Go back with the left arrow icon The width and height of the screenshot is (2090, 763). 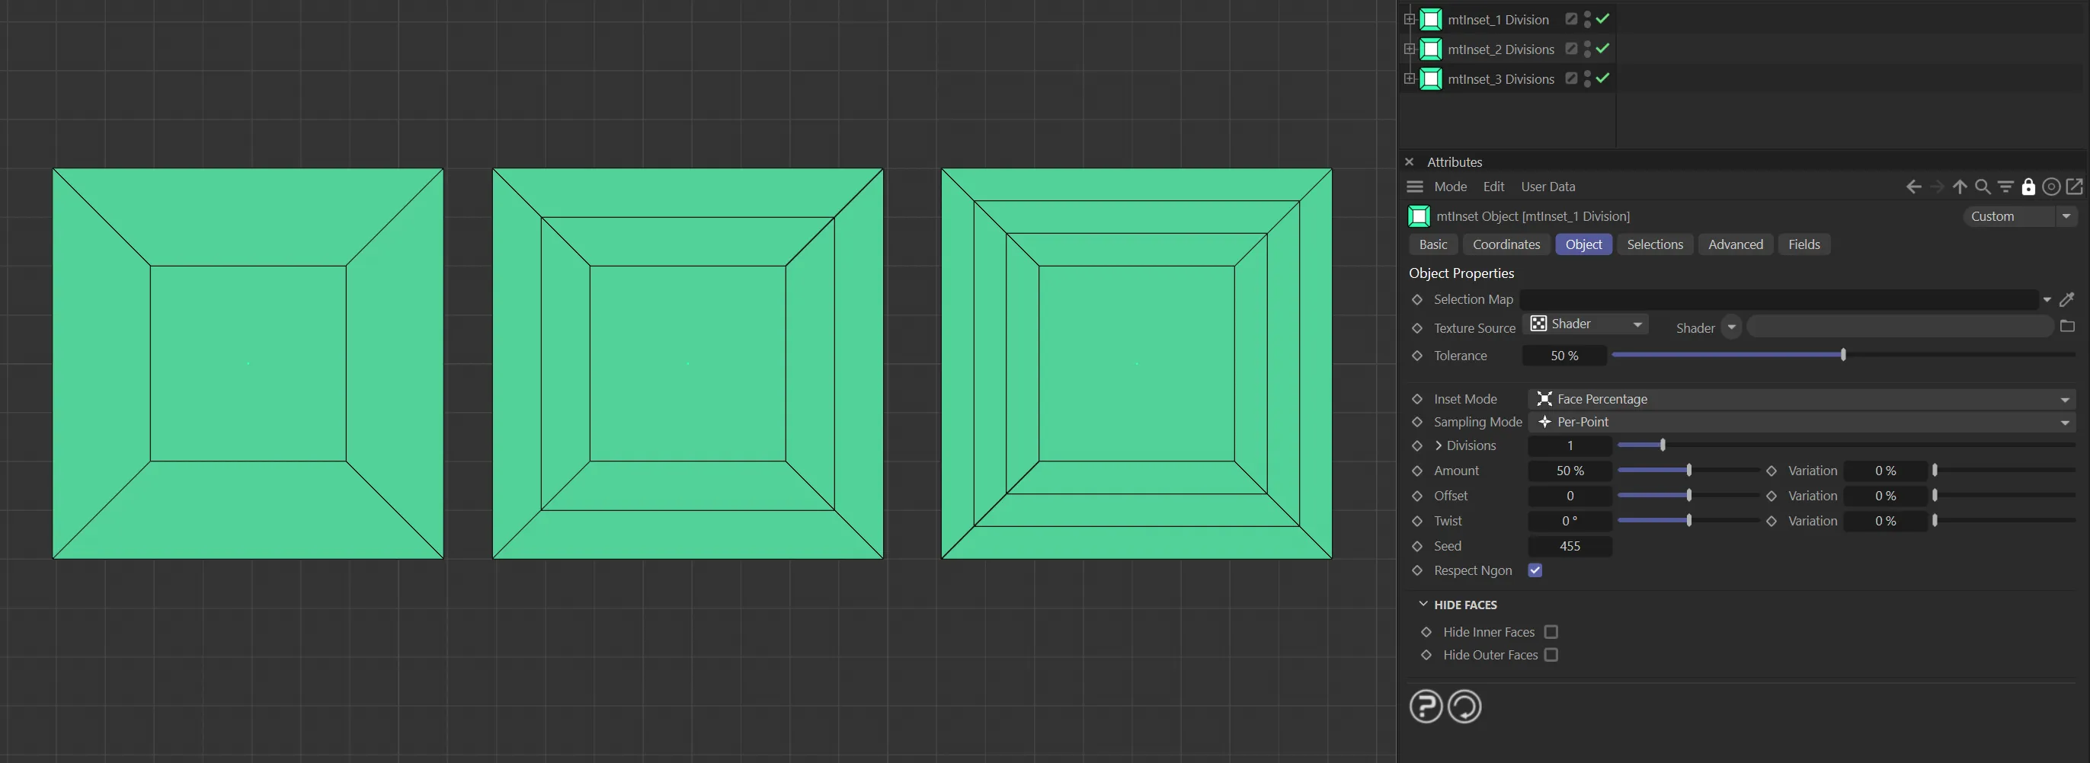[1913, 187]
